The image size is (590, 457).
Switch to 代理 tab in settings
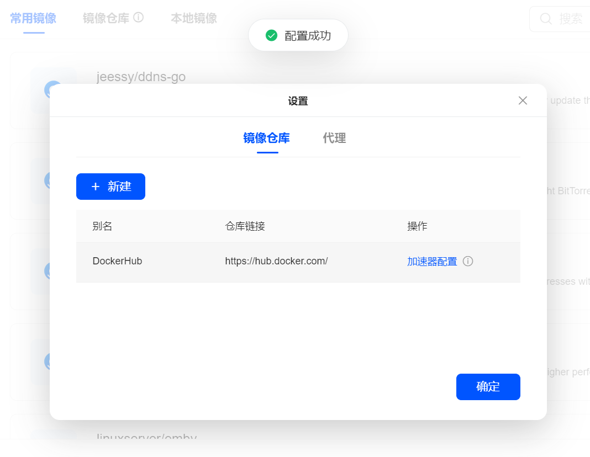[334, 138]
